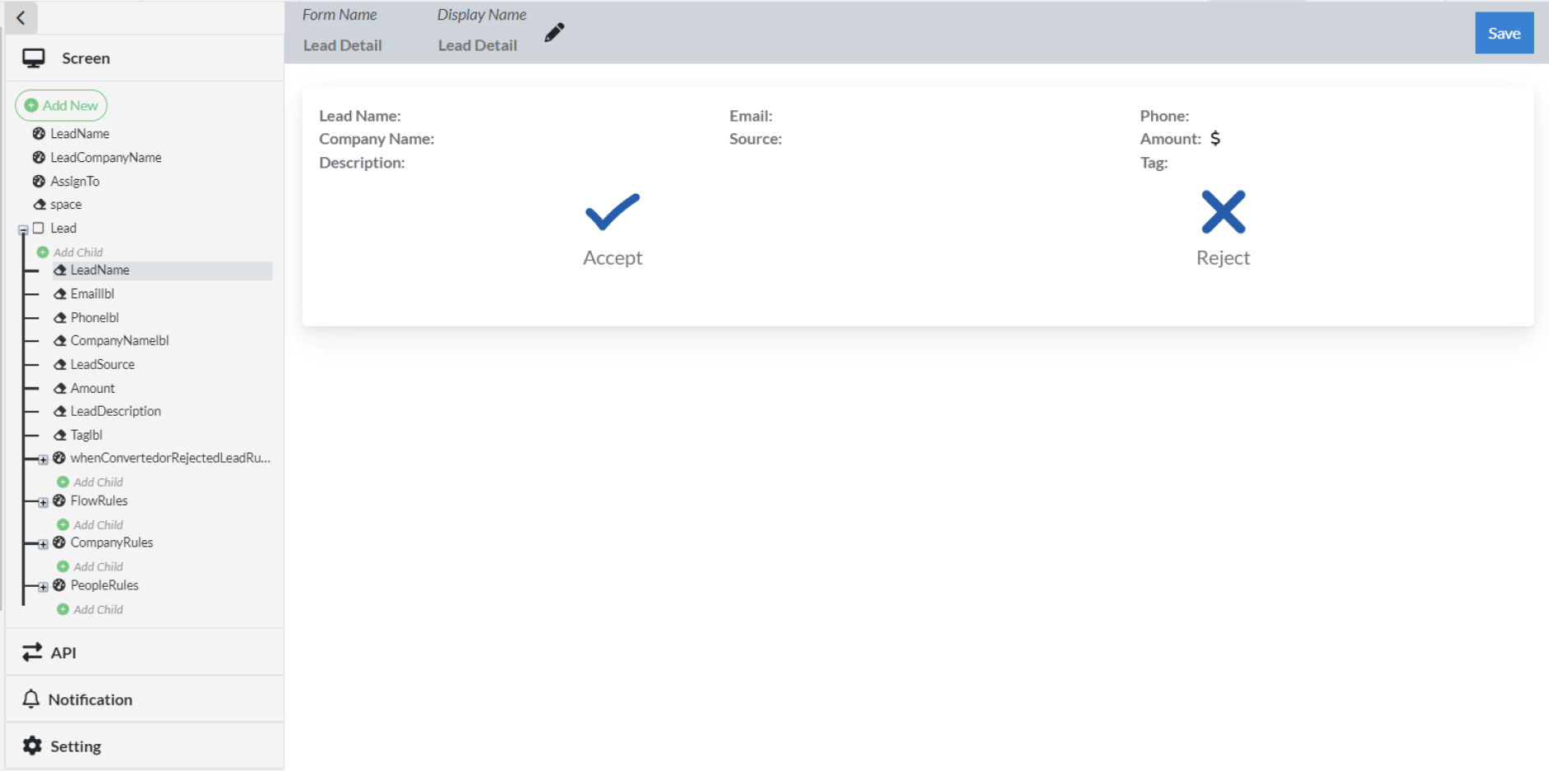Select the Amount tree item
The height and width of the screenshot is (771, 1549).
pyautogui.click(x=92, y=388)
